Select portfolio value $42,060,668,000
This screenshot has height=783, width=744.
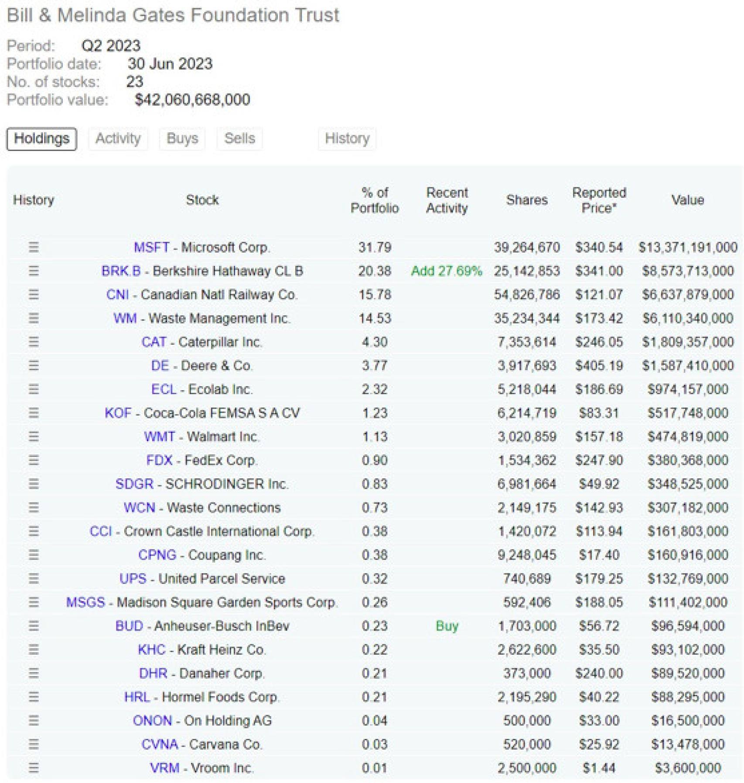(x=192, y=100)
